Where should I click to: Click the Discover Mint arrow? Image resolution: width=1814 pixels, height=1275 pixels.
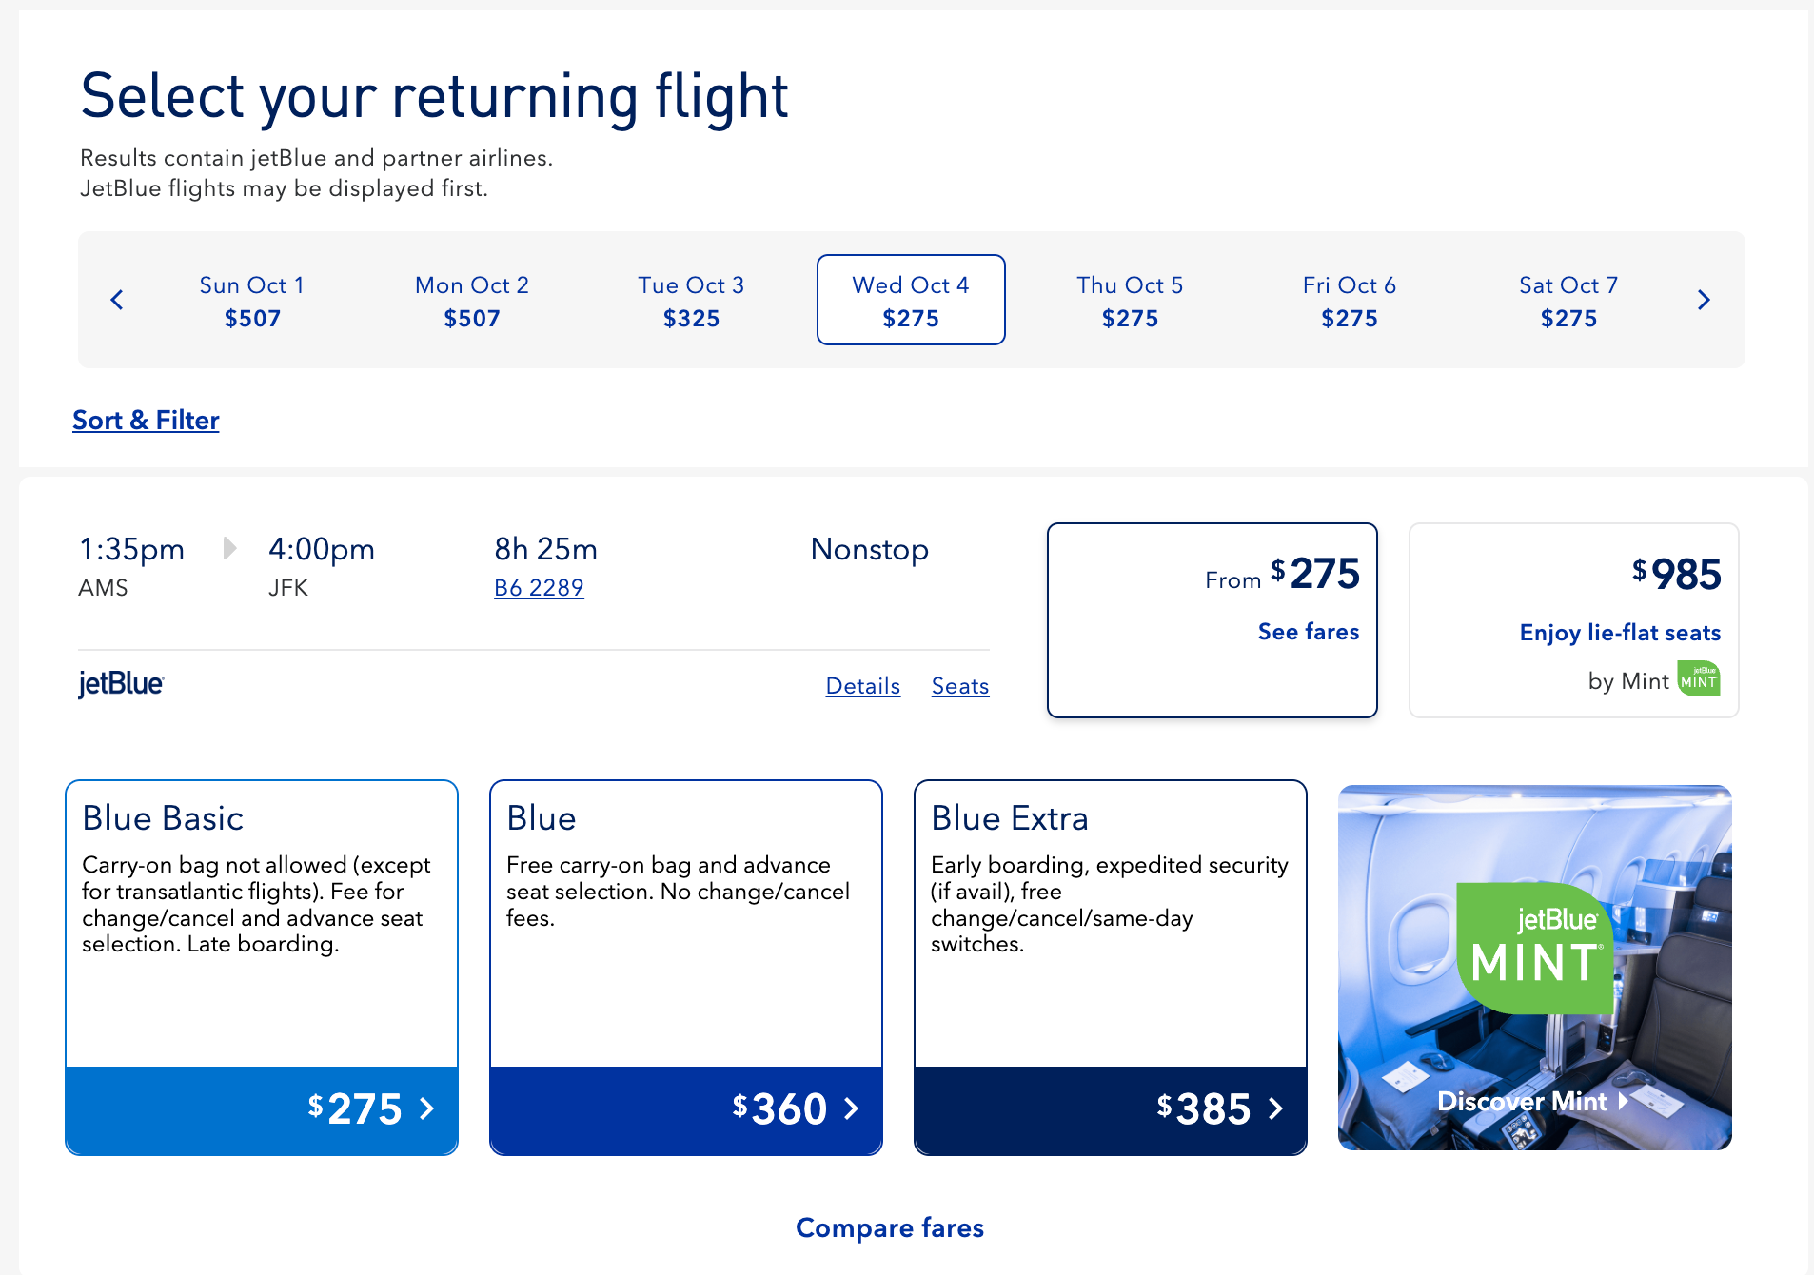(x=1622, y=1102)
